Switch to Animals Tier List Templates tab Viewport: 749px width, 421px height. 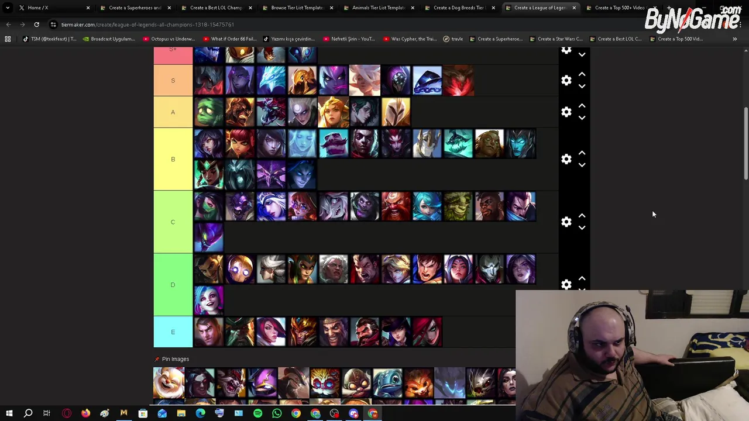click(378, 8)
